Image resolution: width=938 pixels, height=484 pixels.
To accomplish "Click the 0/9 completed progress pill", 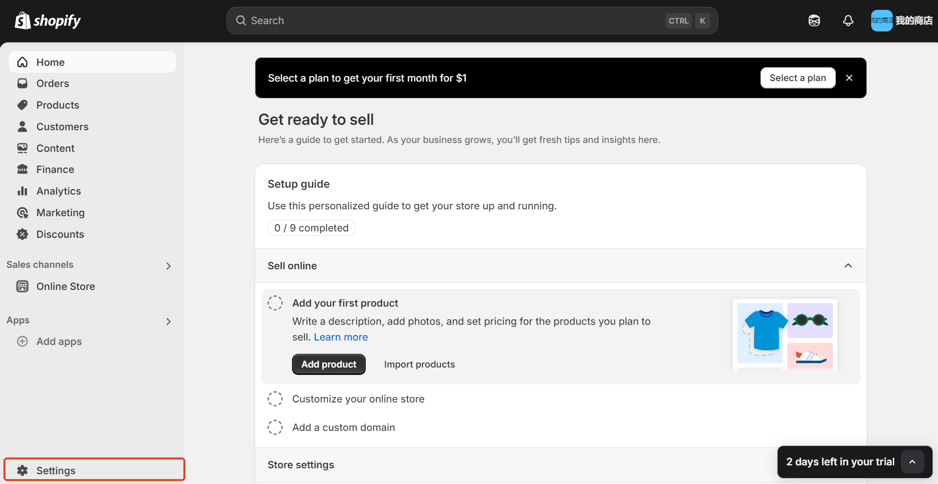I will pos(311,228).
